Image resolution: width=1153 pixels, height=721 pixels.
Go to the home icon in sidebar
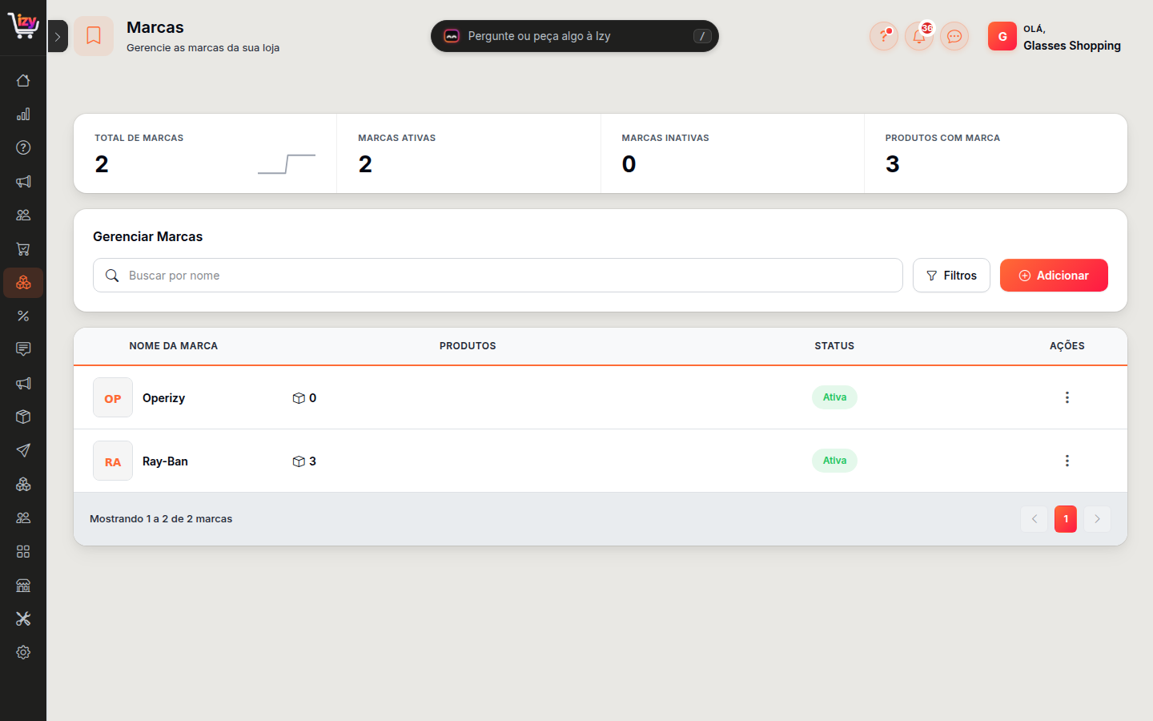point(23,80)
